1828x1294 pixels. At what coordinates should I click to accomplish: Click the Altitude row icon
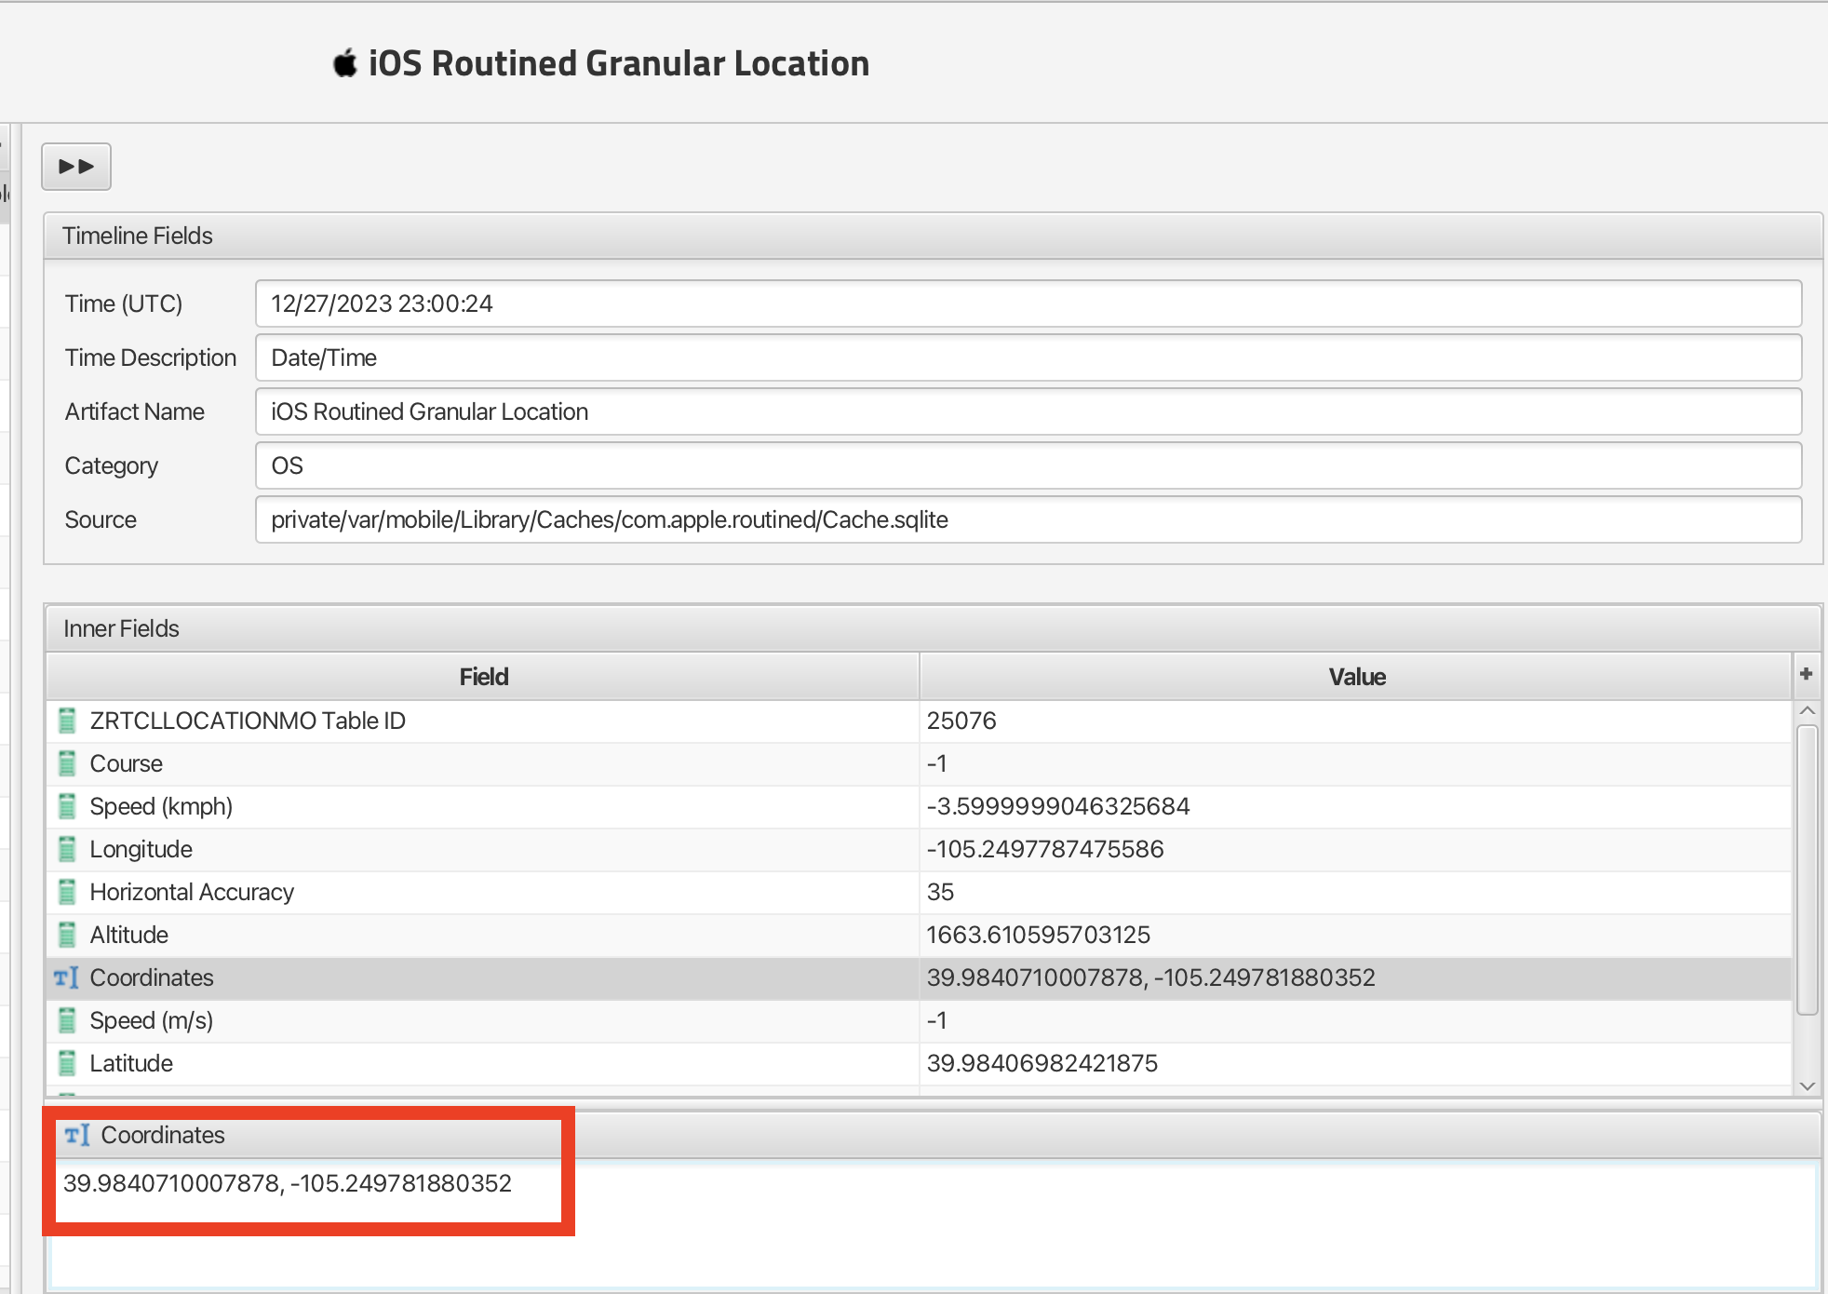pyautogui.click(x=67, y=935)
